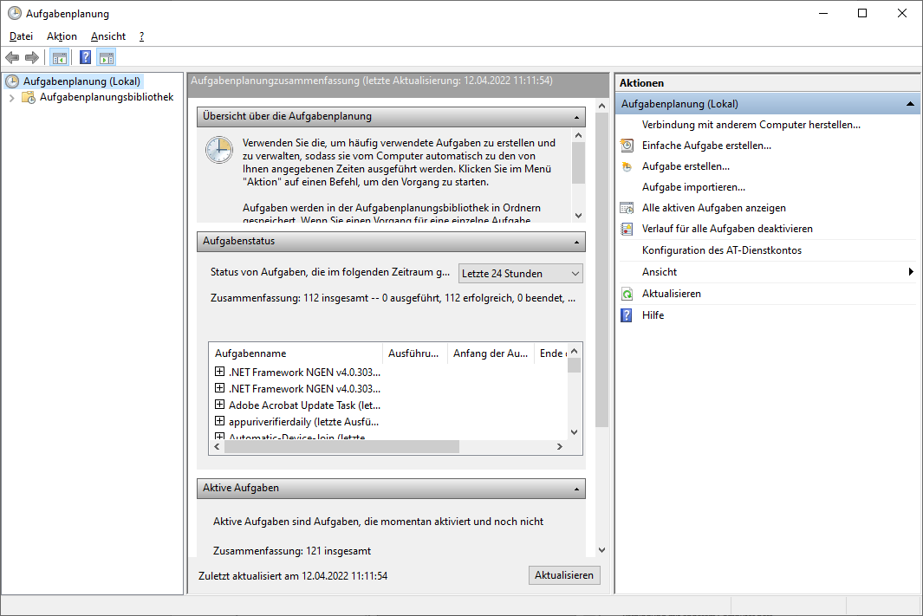Click the green Aktualisieren icon in actions
Viewport: 923px width, 616px height.
pyautogui.click(x=627, y=295)
